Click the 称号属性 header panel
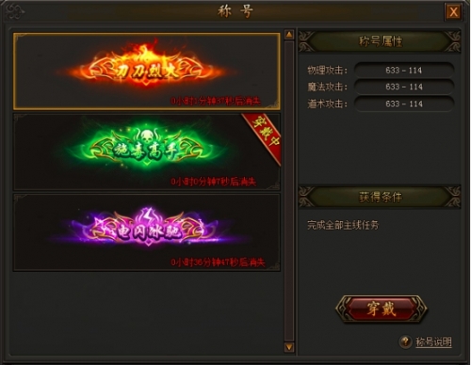The height and width of the screenshot is (365, 471). pos(380,41)
